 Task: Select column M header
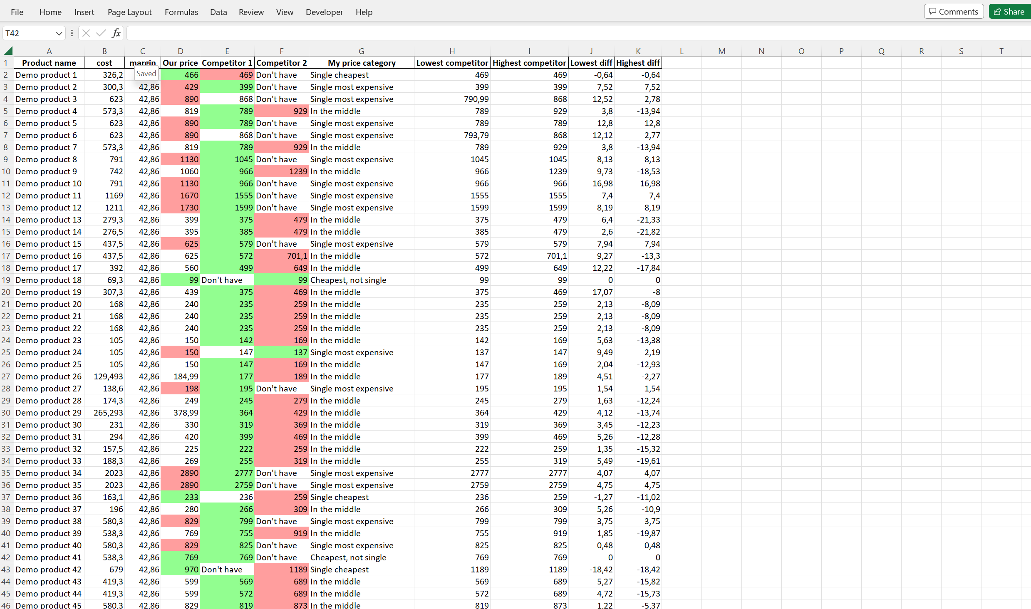(721, 51)
